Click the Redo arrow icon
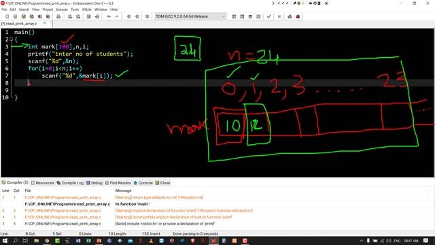This screenshot has height=245, width=435. 117,16
